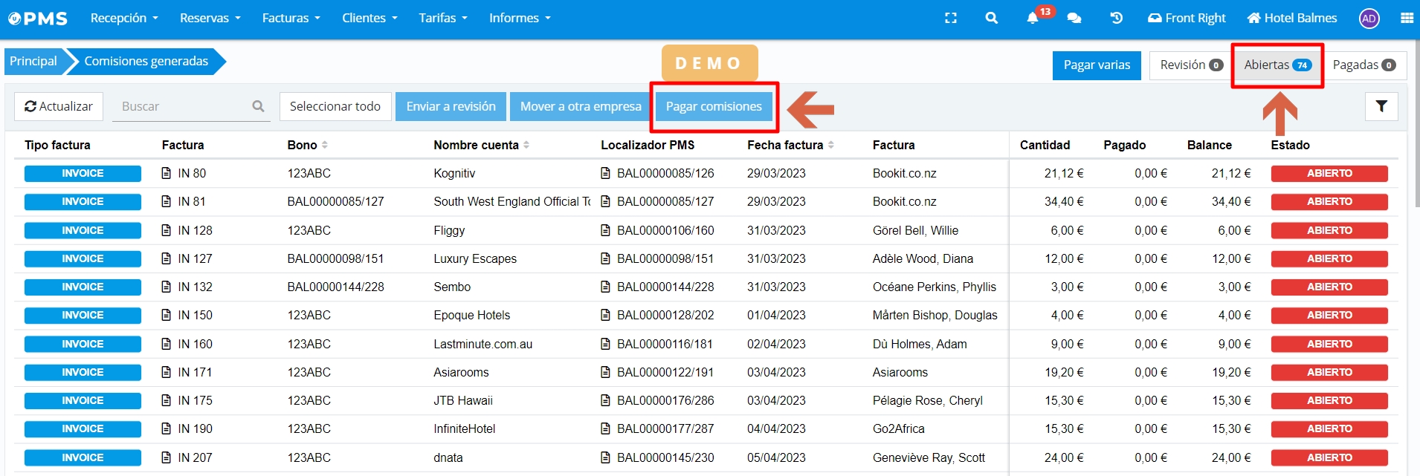The width and height of the screenshot is (1420, 476).
Task: Open the Informes dropdown
Action: pos(520,18)
